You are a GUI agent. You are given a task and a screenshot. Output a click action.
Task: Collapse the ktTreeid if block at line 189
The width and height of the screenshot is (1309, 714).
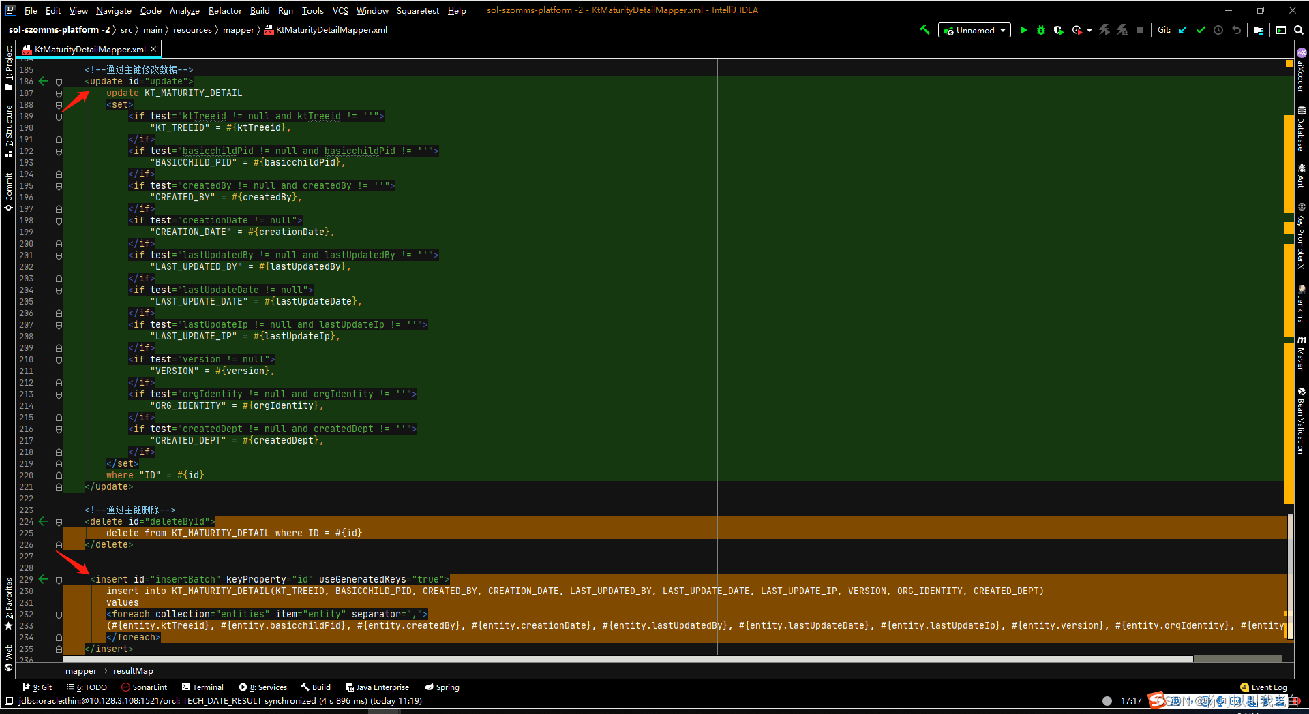point(59,117)
